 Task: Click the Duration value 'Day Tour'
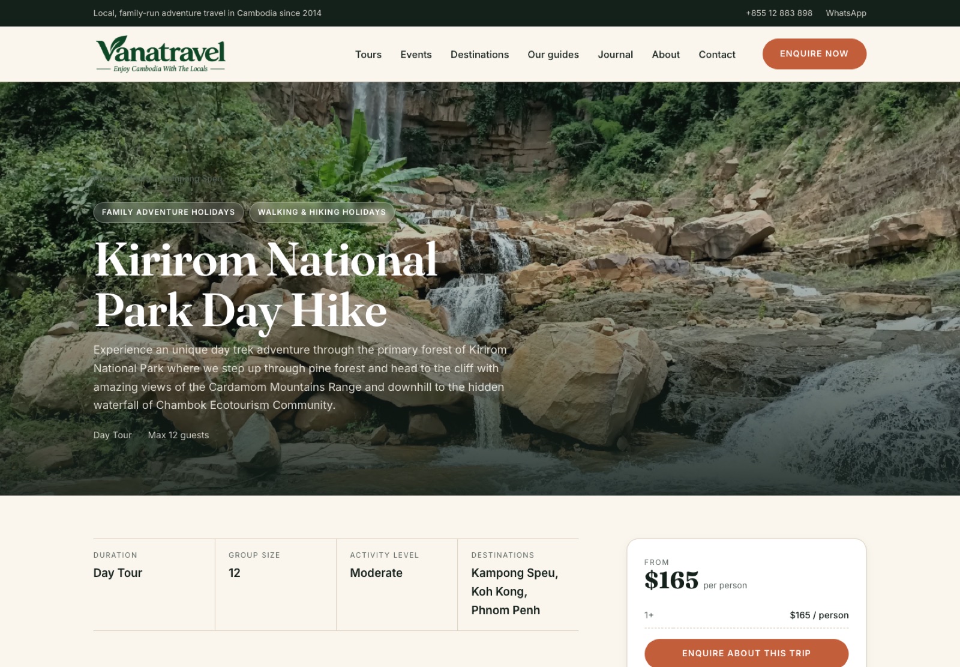point(118,573)
